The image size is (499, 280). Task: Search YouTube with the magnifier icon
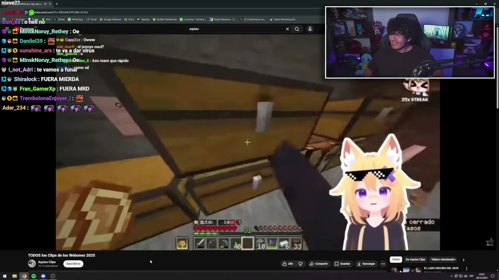click(297, 29)
